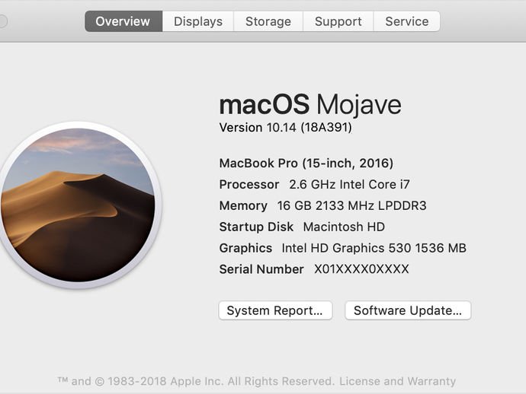This screenshot has height=394, width=526.
Task: Click the Version 10.14 build number text
Action: point(285,128)
